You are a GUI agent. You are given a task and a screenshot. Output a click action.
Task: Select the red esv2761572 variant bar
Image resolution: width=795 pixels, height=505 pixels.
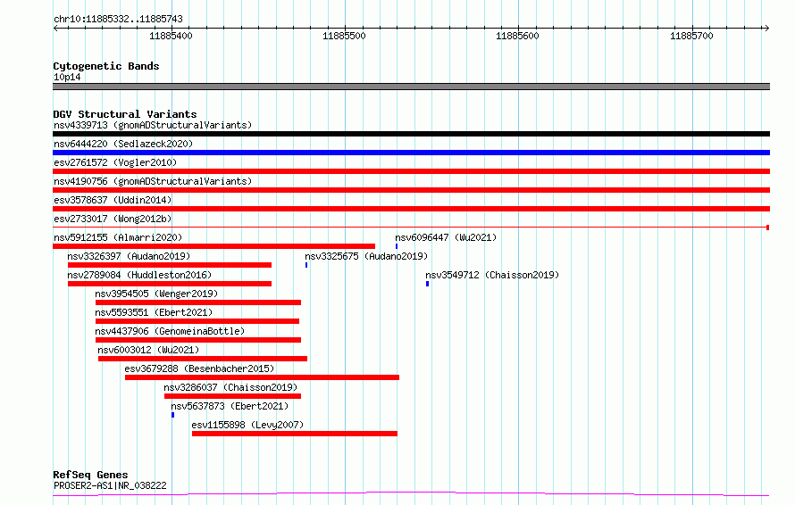click(x=411, y=171)
